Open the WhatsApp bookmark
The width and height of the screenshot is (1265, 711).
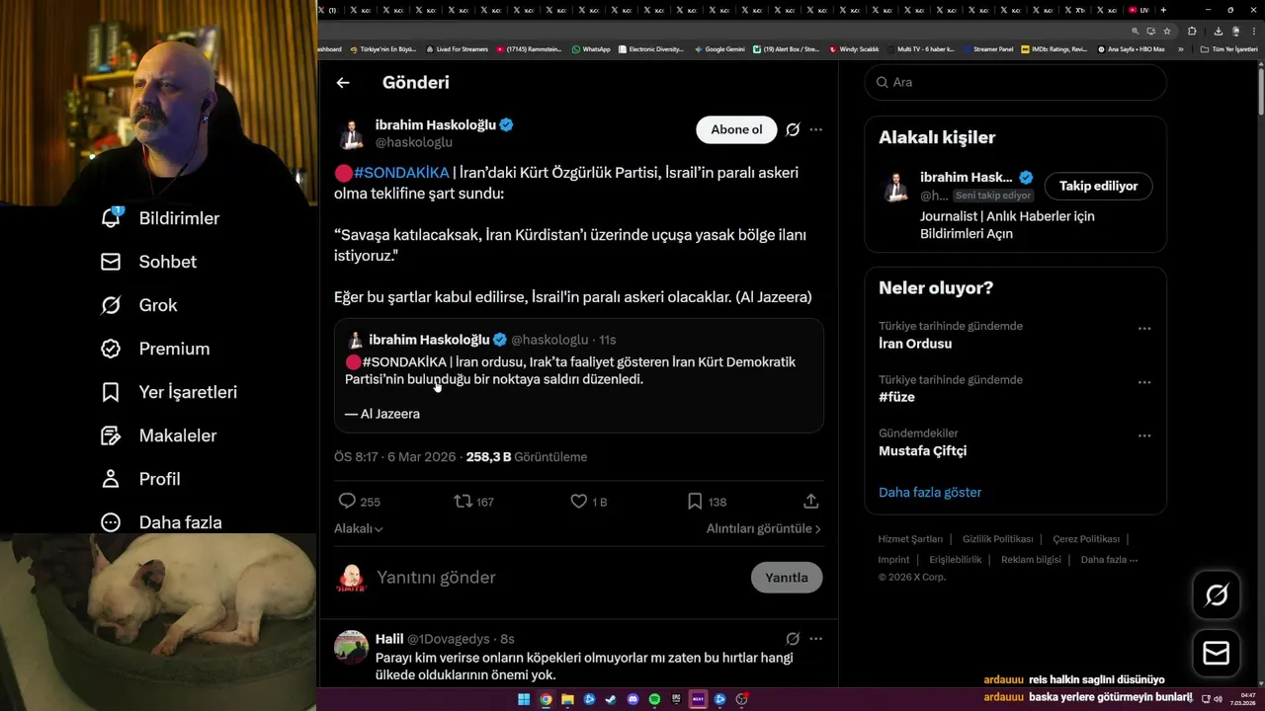[591, 49]
